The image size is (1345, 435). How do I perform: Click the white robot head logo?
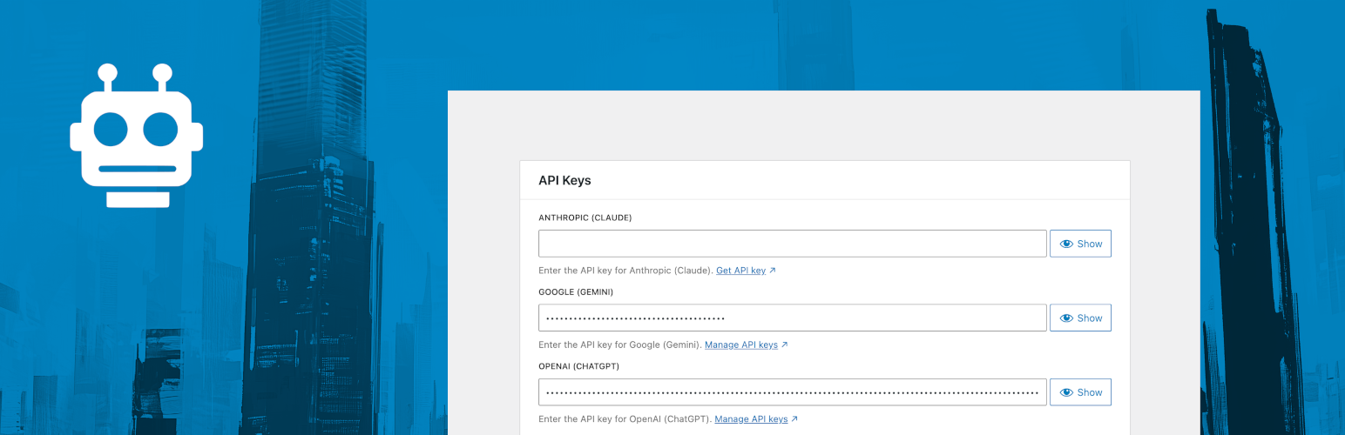(x=137, y=137)
